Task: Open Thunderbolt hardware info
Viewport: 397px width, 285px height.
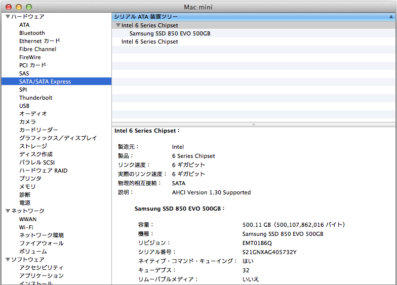Action: pos(35,98)
